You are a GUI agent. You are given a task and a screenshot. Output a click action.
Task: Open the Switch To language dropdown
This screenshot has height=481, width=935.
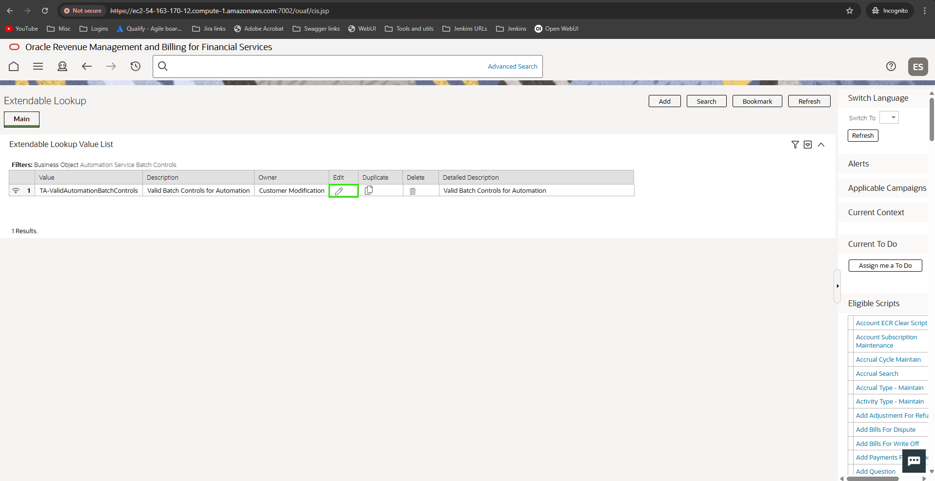coord(889,117)
